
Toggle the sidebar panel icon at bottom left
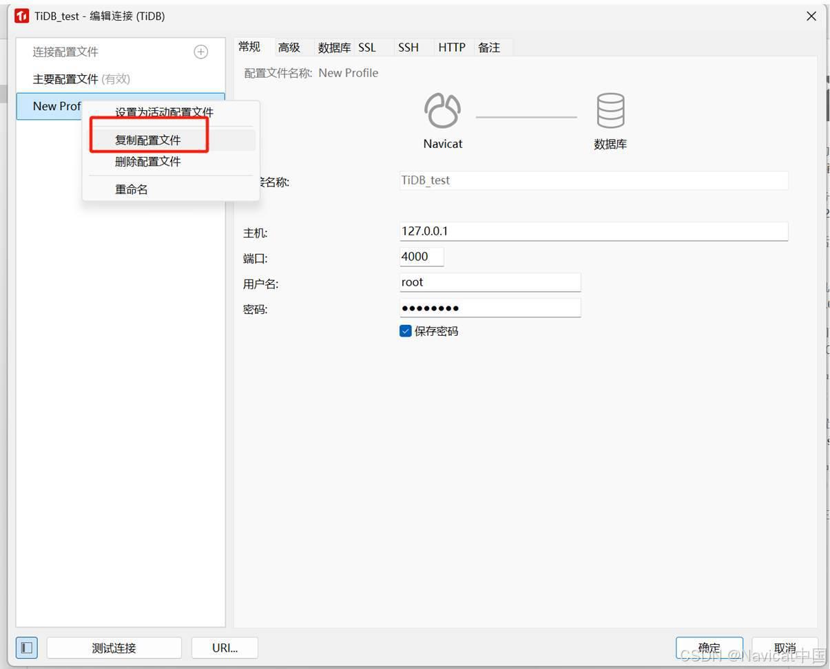(26, 647)
